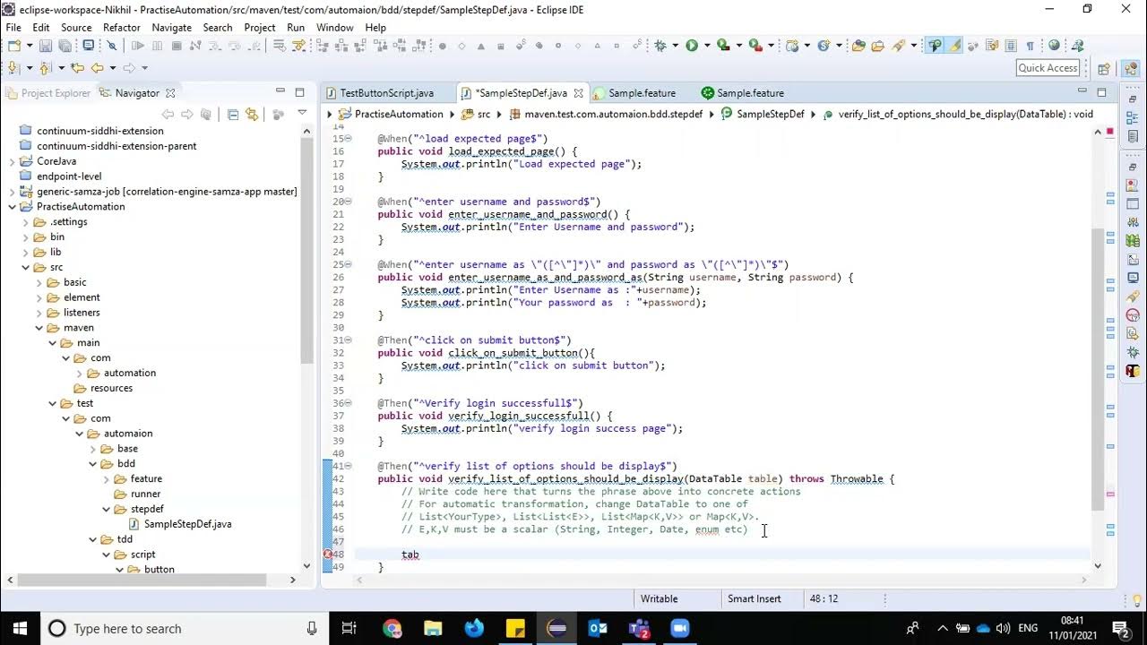Viewport: 1147px width, 645px height.
Task: Click the Previous Annotation icon
Action: (x=44, y=67)
